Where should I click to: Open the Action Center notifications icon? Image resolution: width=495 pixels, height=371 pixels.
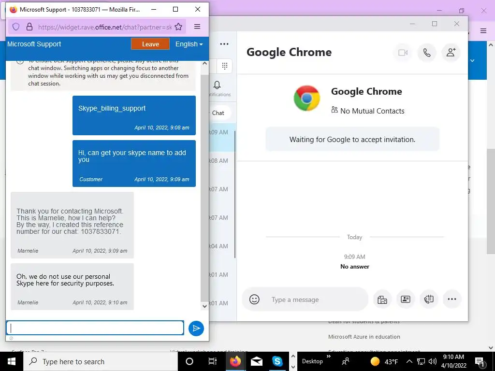point(479,361)
